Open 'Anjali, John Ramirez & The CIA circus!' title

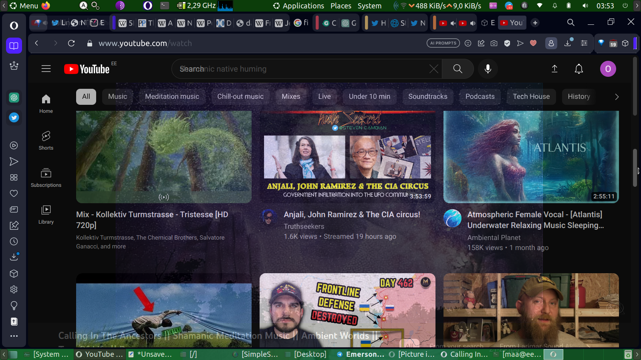click(x=352, y=215)
